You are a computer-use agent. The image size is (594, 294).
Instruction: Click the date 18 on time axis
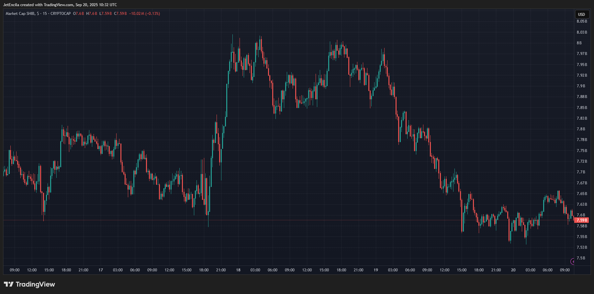click(x=238, y=270)
